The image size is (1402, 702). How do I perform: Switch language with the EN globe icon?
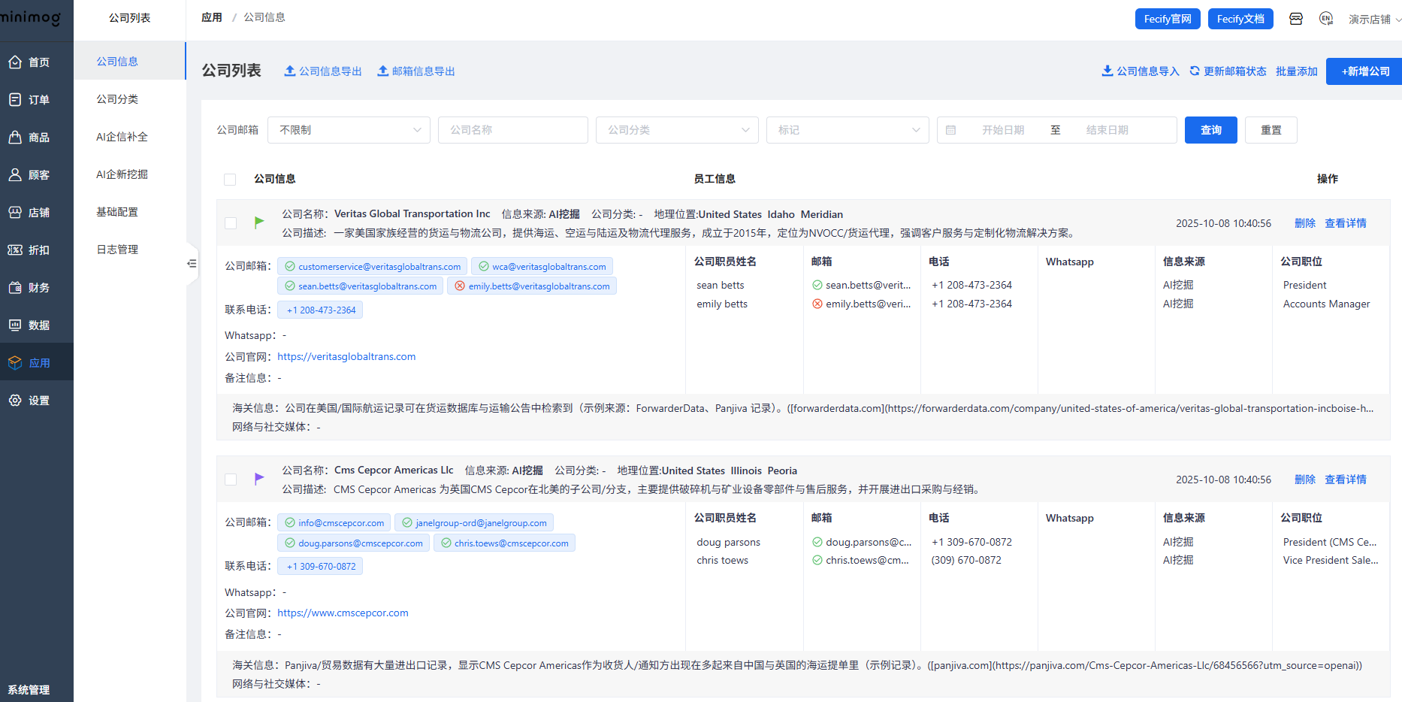click(x=1326, y=19)
